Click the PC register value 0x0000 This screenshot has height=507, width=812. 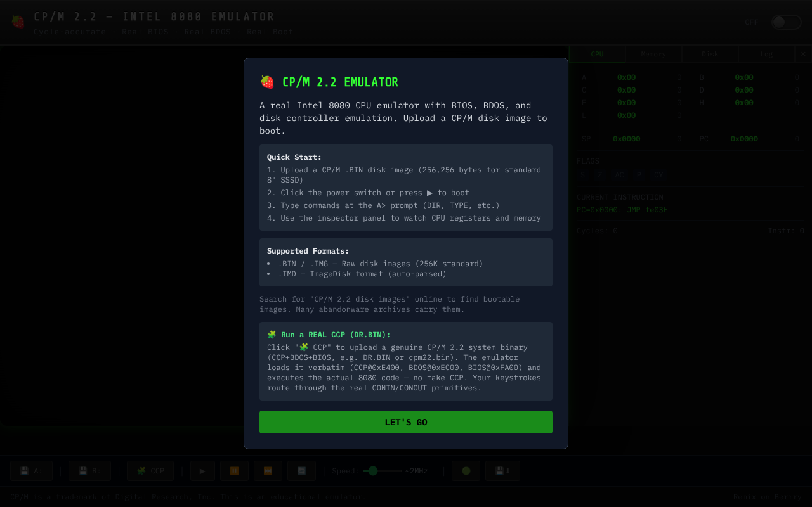point(744,139)
